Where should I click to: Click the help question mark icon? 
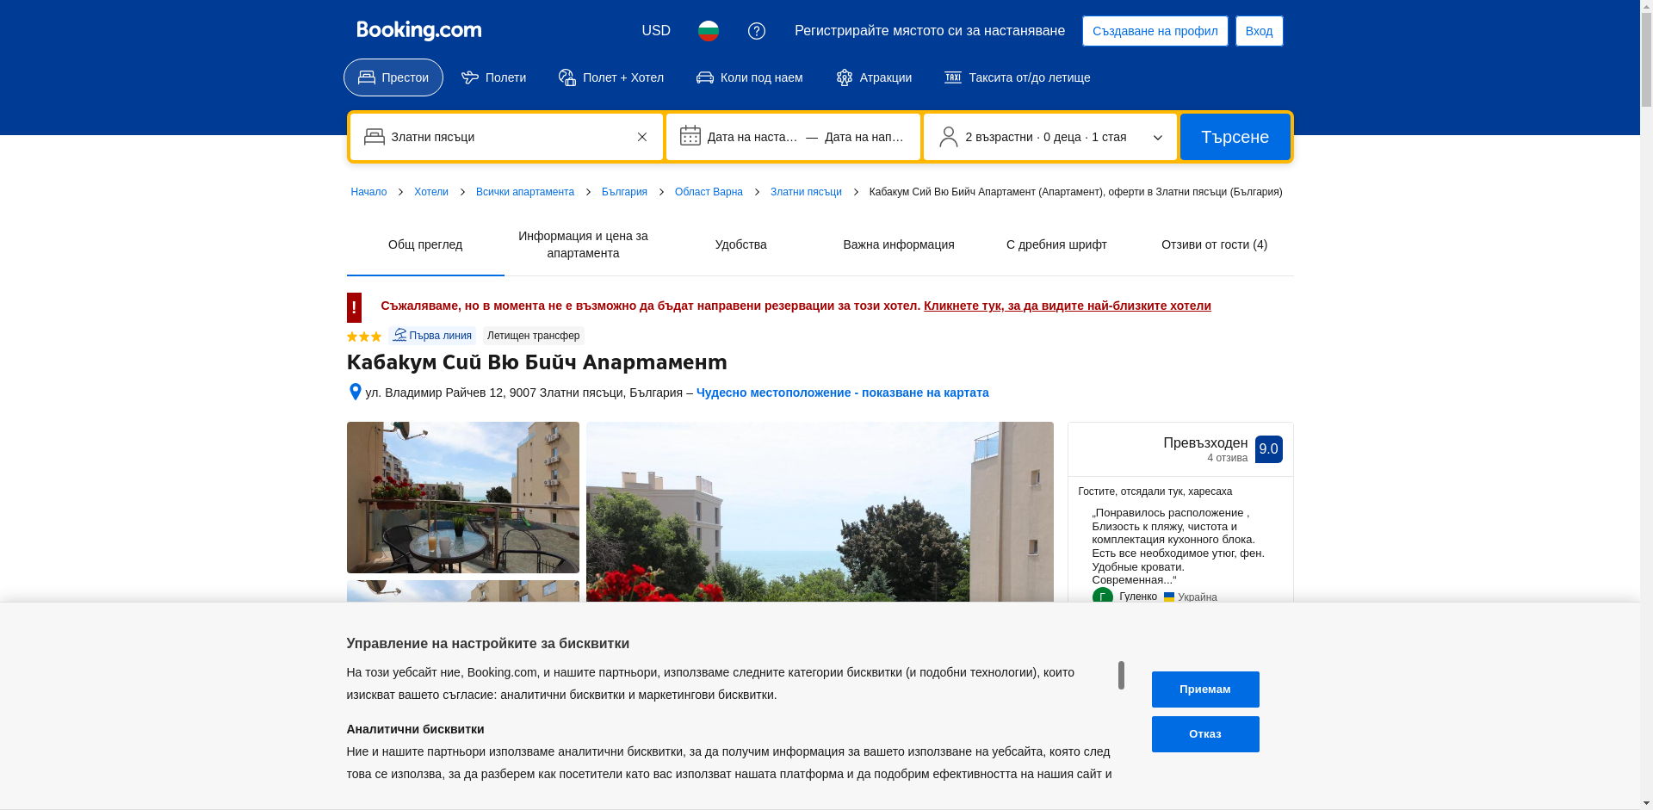(756, 31)
